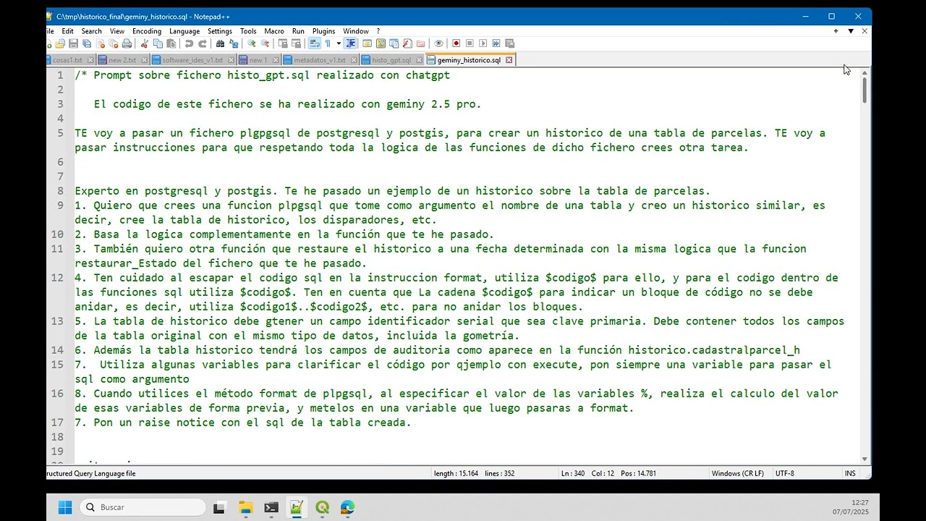The width and height of the screenshot is (926, 521).
Task: Open the Function List panel icon
Action: click(407, 43)
